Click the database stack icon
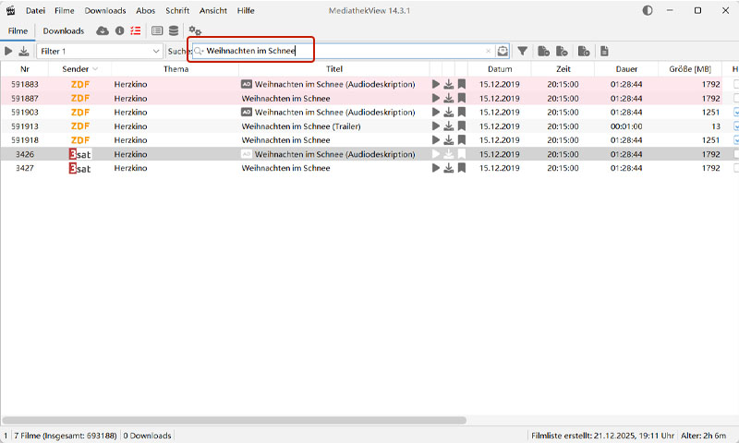Screen dimensions: 739x443 tap(174, 30)
